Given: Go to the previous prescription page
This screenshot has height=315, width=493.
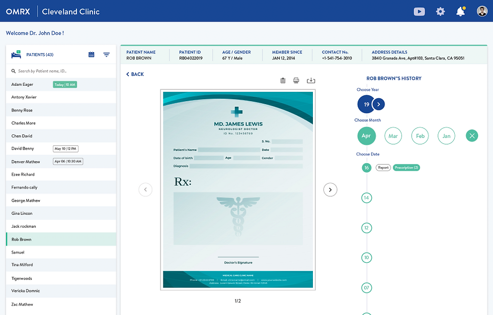Looking at the screenshot, I should [145, 190].
